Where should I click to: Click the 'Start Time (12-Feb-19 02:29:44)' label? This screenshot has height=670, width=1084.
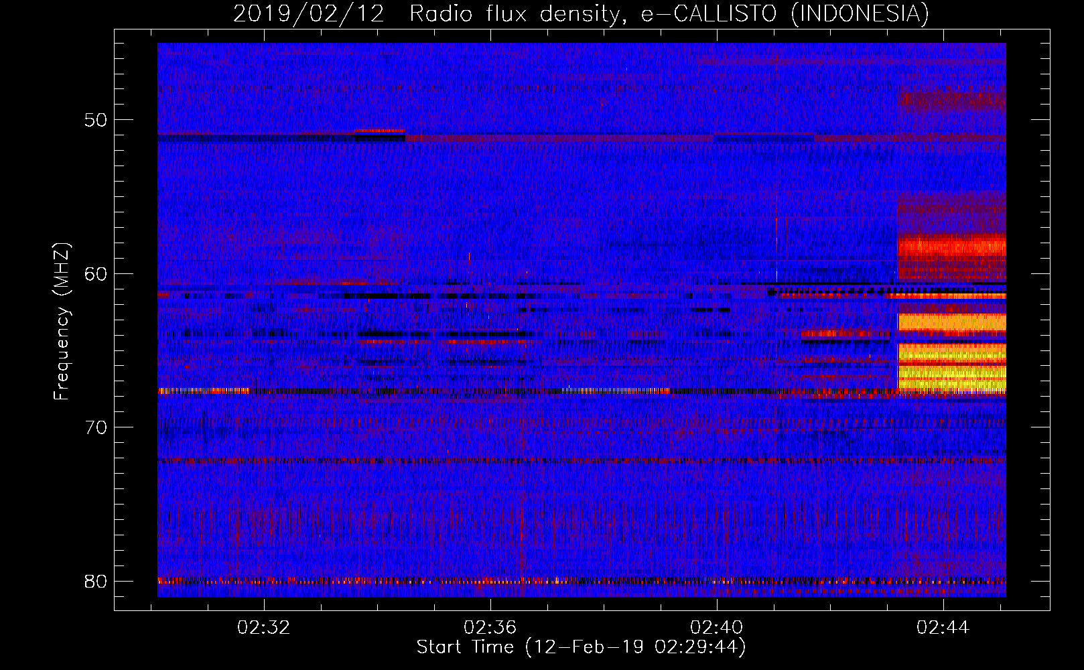[581, 647]
